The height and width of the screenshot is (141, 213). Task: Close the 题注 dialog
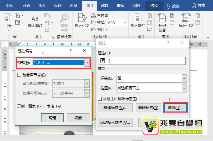tap(182, 43)
